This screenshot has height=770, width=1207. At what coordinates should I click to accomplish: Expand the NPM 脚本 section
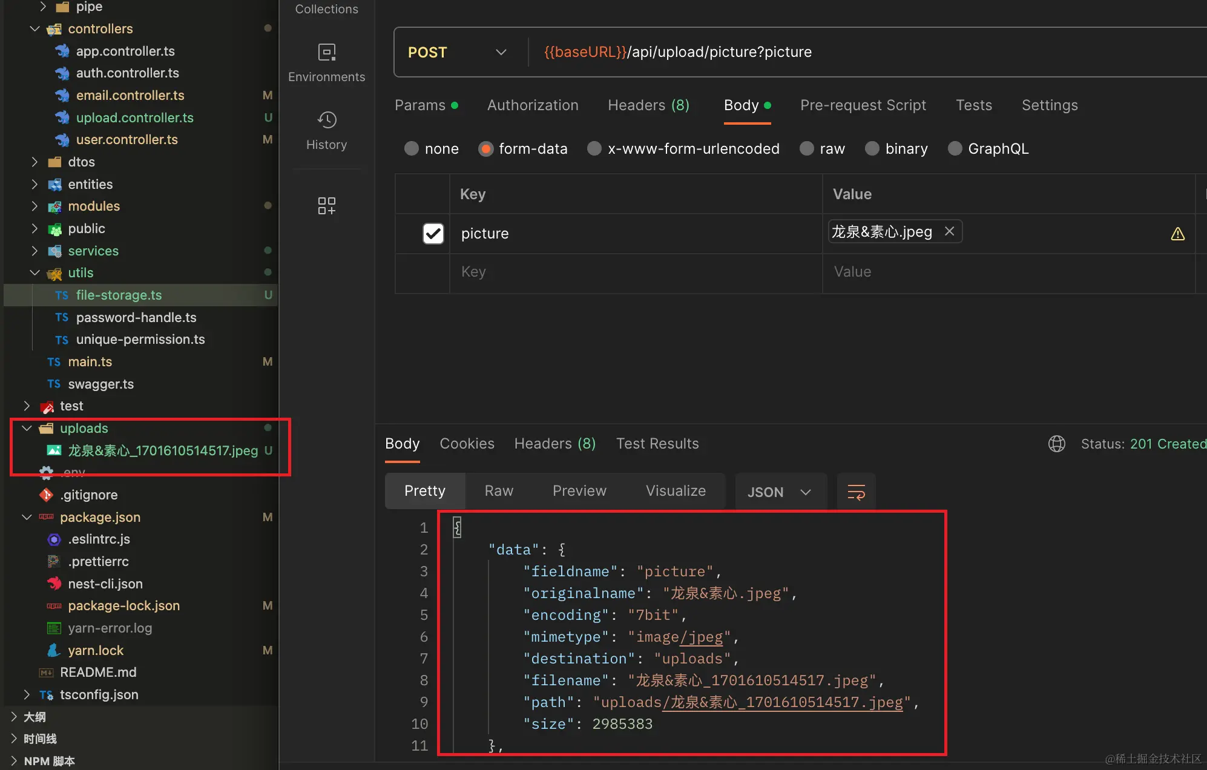pos(13,761)
